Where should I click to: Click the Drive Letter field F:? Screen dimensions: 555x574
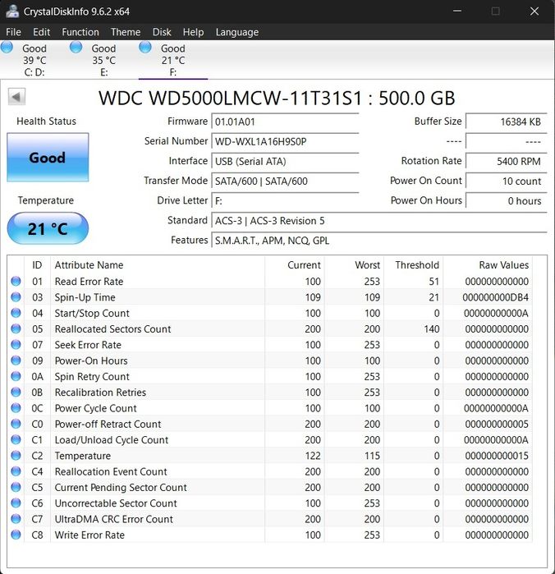285,201
